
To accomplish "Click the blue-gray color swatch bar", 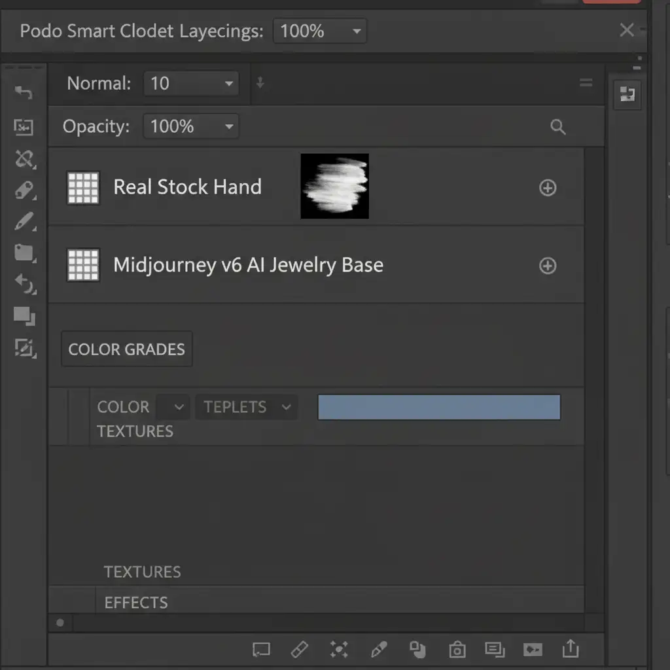I will 438,407.
